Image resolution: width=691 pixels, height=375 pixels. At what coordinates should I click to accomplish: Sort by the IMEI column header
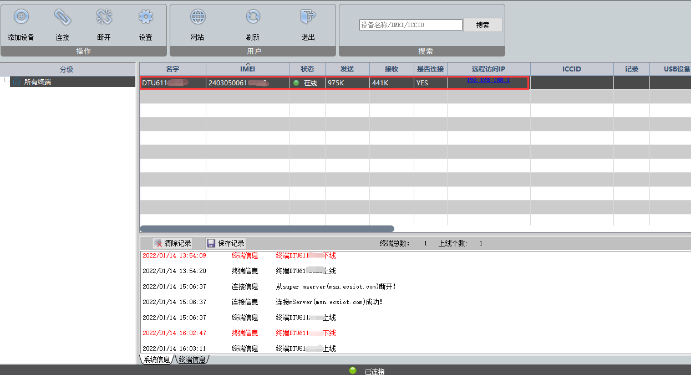pos(247,69)
